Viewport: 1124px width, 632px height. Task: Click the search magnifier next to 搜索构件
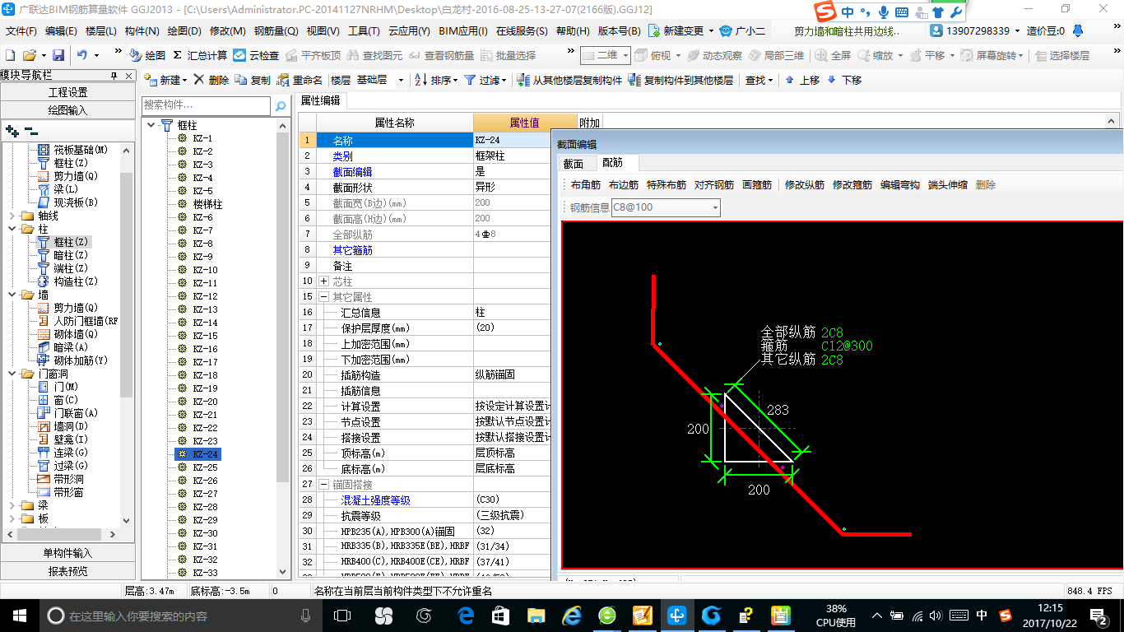281,106
